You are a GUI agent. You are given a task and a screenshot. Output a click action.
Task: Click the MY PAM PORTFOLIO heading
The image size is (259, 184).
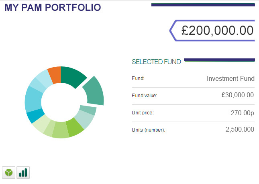point(53,8)
